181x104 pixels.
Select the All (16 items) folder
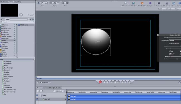[x=26, y=25]
